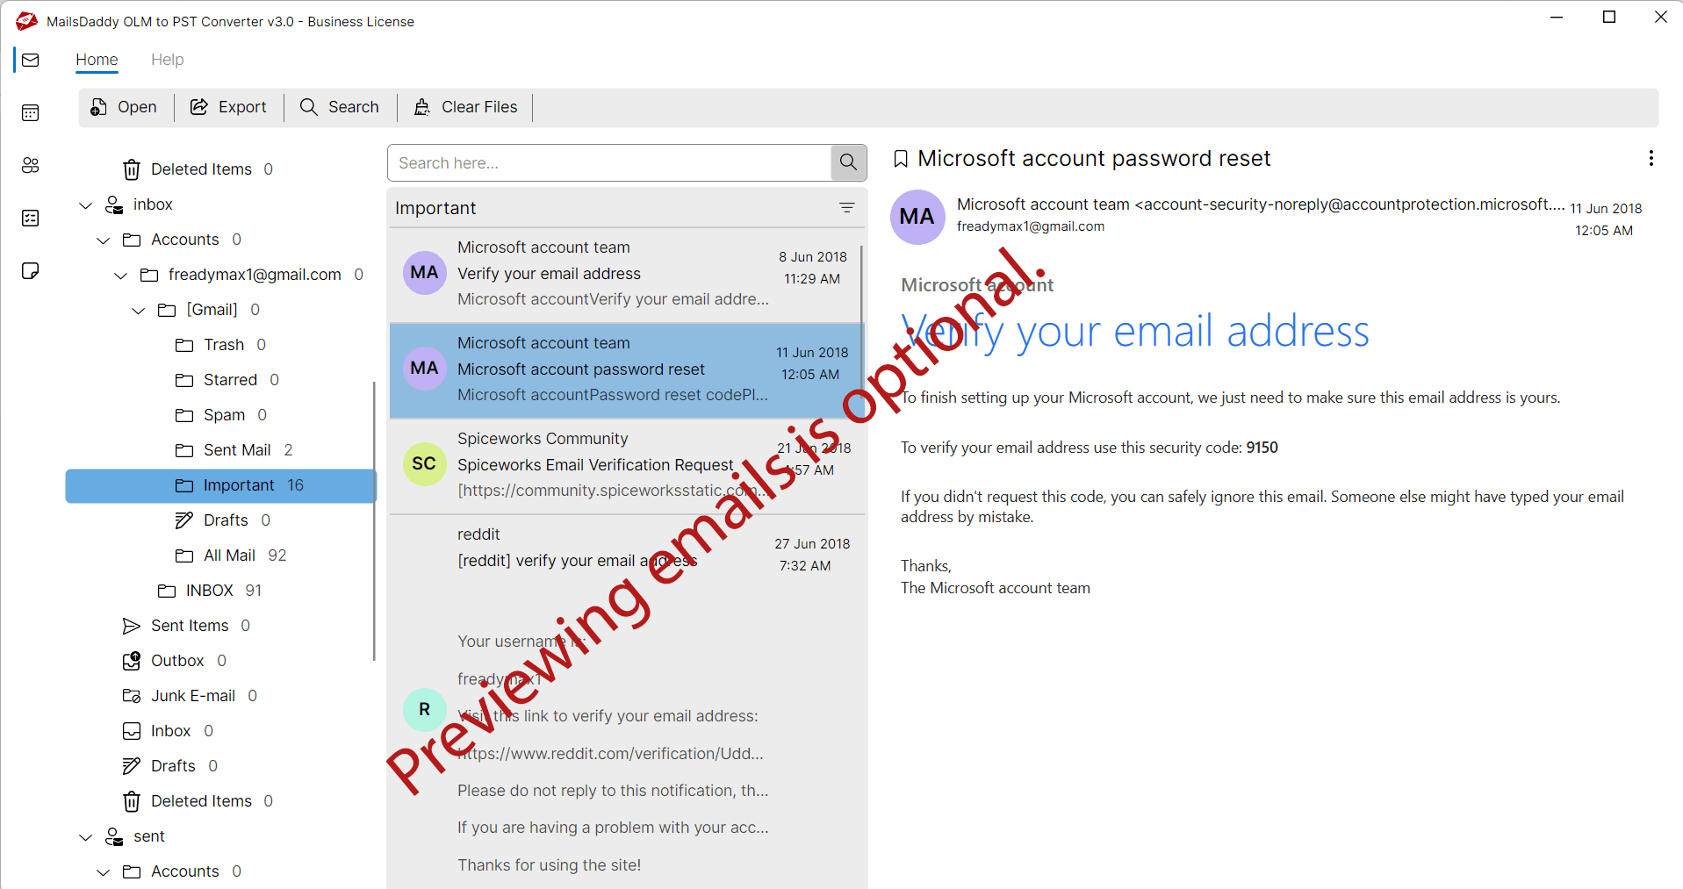The width and height of the screenshot is (1683, 889).
Task: Click the security code 9150 in the email body
Action: click(1262, 448)
